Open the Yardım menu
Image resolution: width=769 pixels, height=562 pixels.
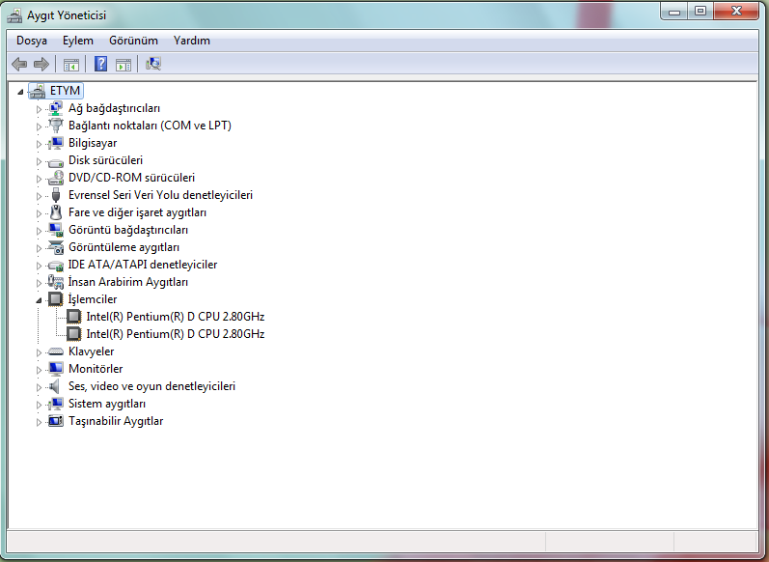(x=192, y=41)
